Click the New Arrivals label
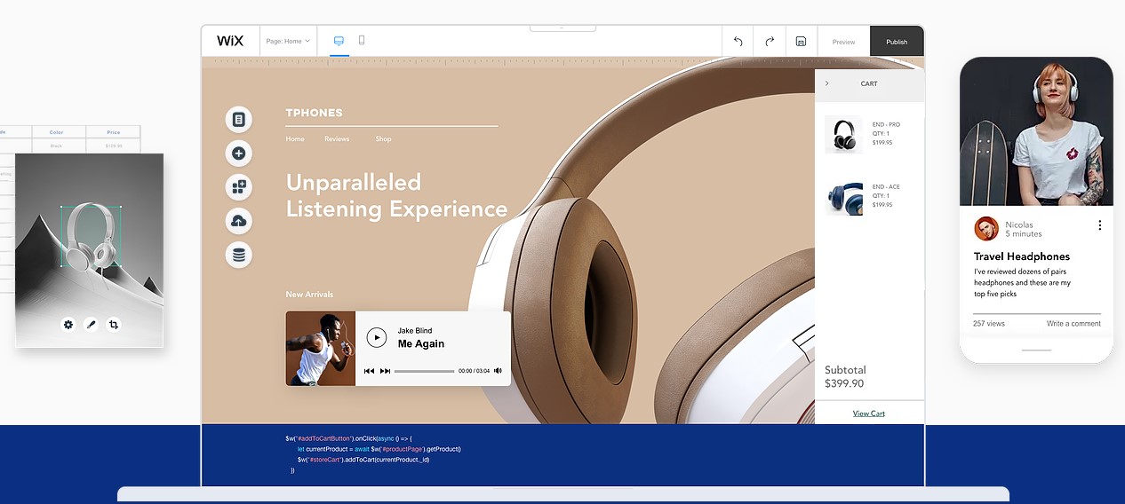The width and height of the screenshot is (1125, 504). click(309, 295)
